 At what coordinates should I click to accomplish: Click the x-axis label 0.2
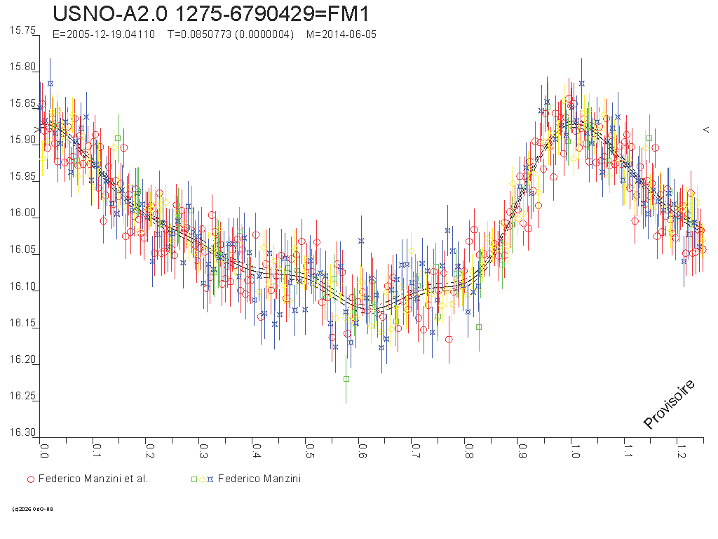[150, 451]
